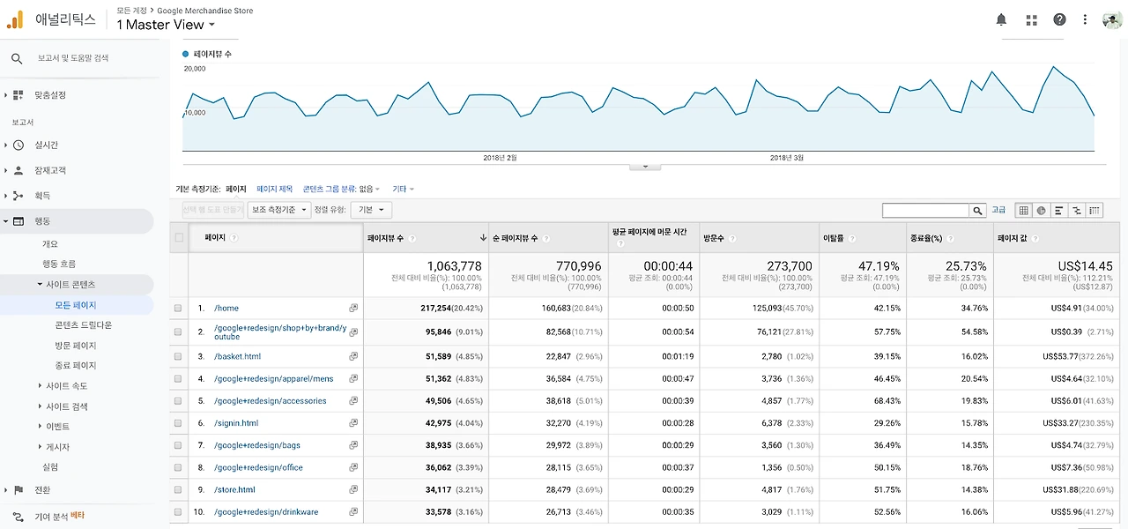Open the three-dot more options menu
The image size is (1128, 529).
[1085, 19]
